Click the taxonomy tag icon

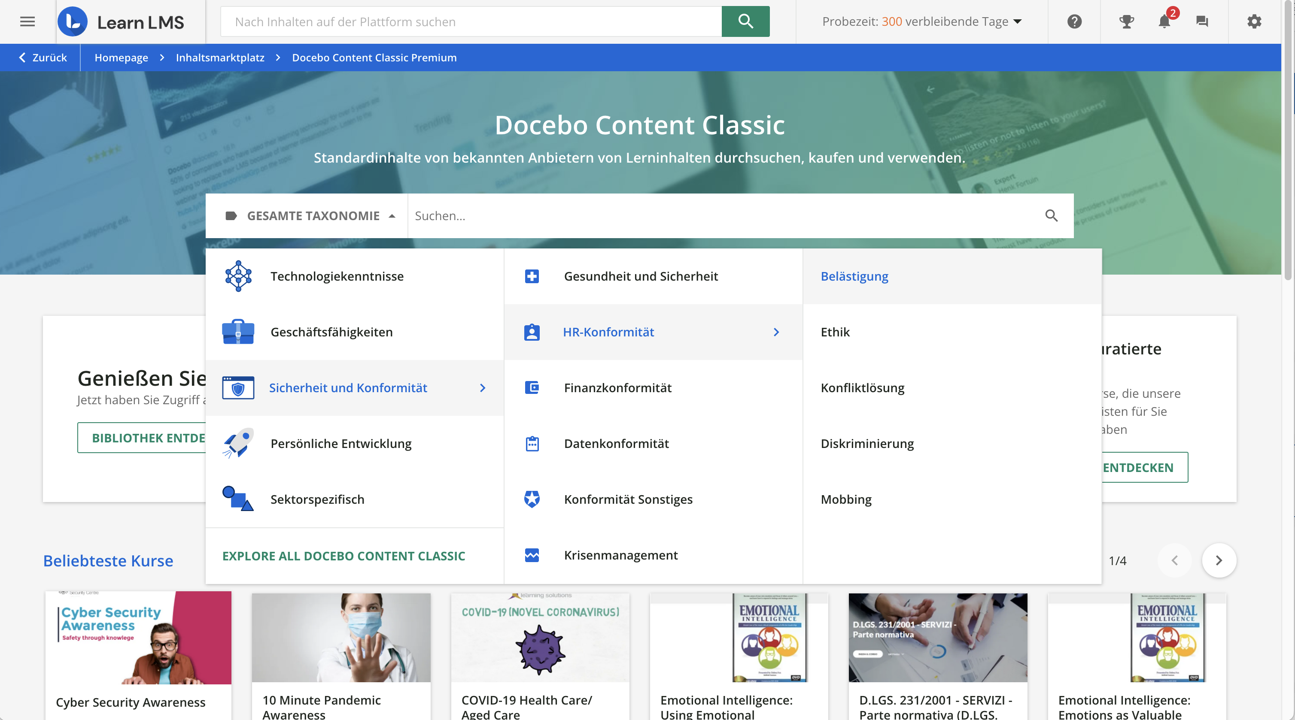[x=231, y=216]
